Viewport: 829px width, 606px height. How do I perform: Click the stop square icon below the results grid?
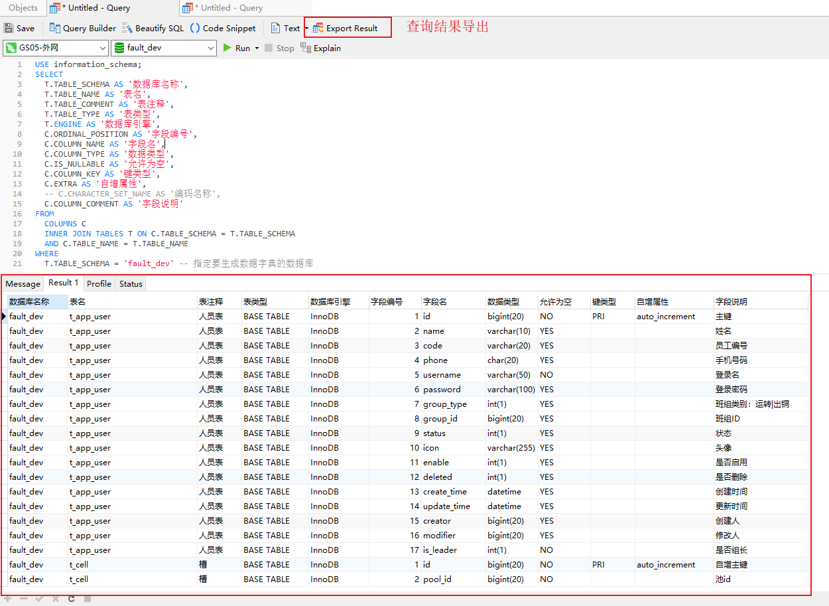pyautogui.click(x=87, y=599)
